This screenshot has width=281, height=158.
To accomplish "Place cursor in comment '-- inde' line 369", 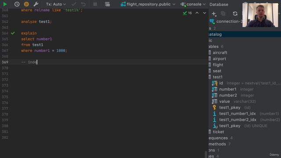I will point(29,62).
